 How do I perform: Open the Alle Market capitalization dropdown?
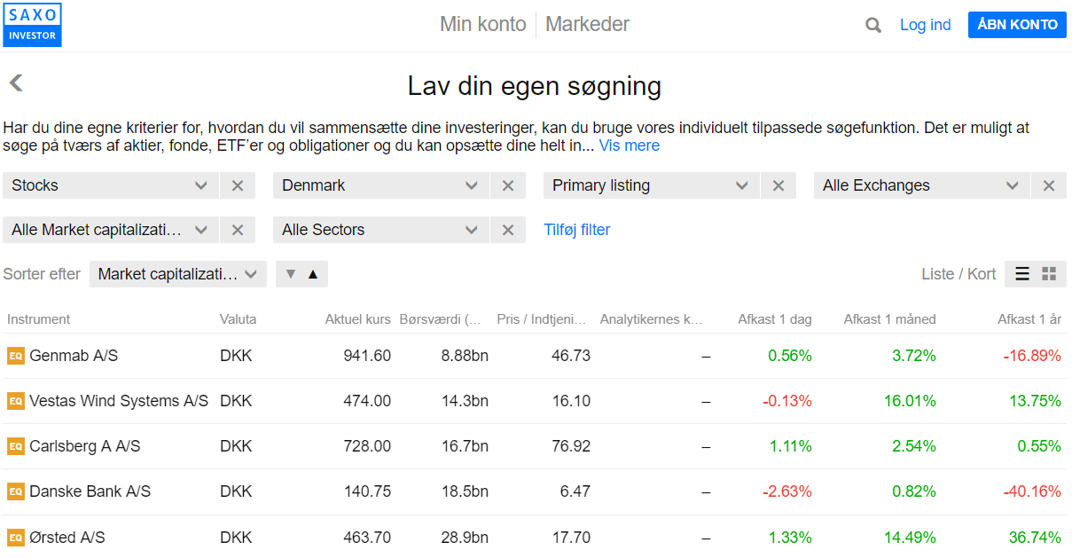pyautogui.click(x=111, y=230)
